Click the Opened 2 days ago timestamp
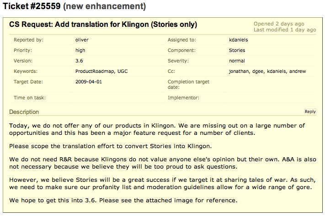The height and width of the screenshot is (216, 325). coord(279,24)
